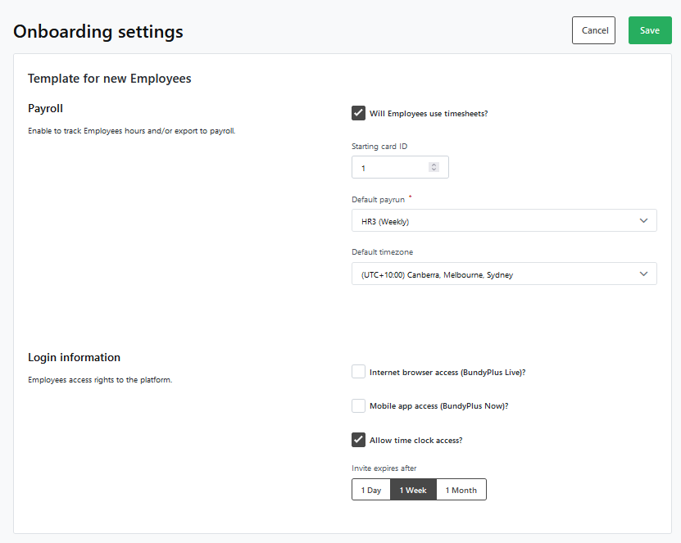Click the 'Login information' section heading

(74, 357)
